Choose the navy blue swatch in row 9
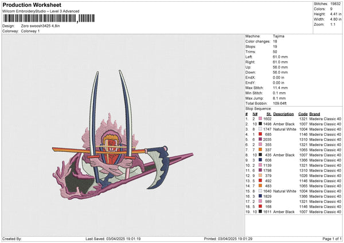 tap(260, 160)
